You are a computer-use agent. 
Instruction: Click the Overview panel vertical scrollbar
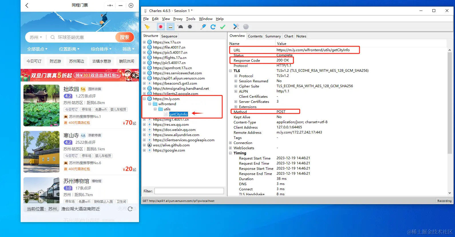click(x=450, y=103)
